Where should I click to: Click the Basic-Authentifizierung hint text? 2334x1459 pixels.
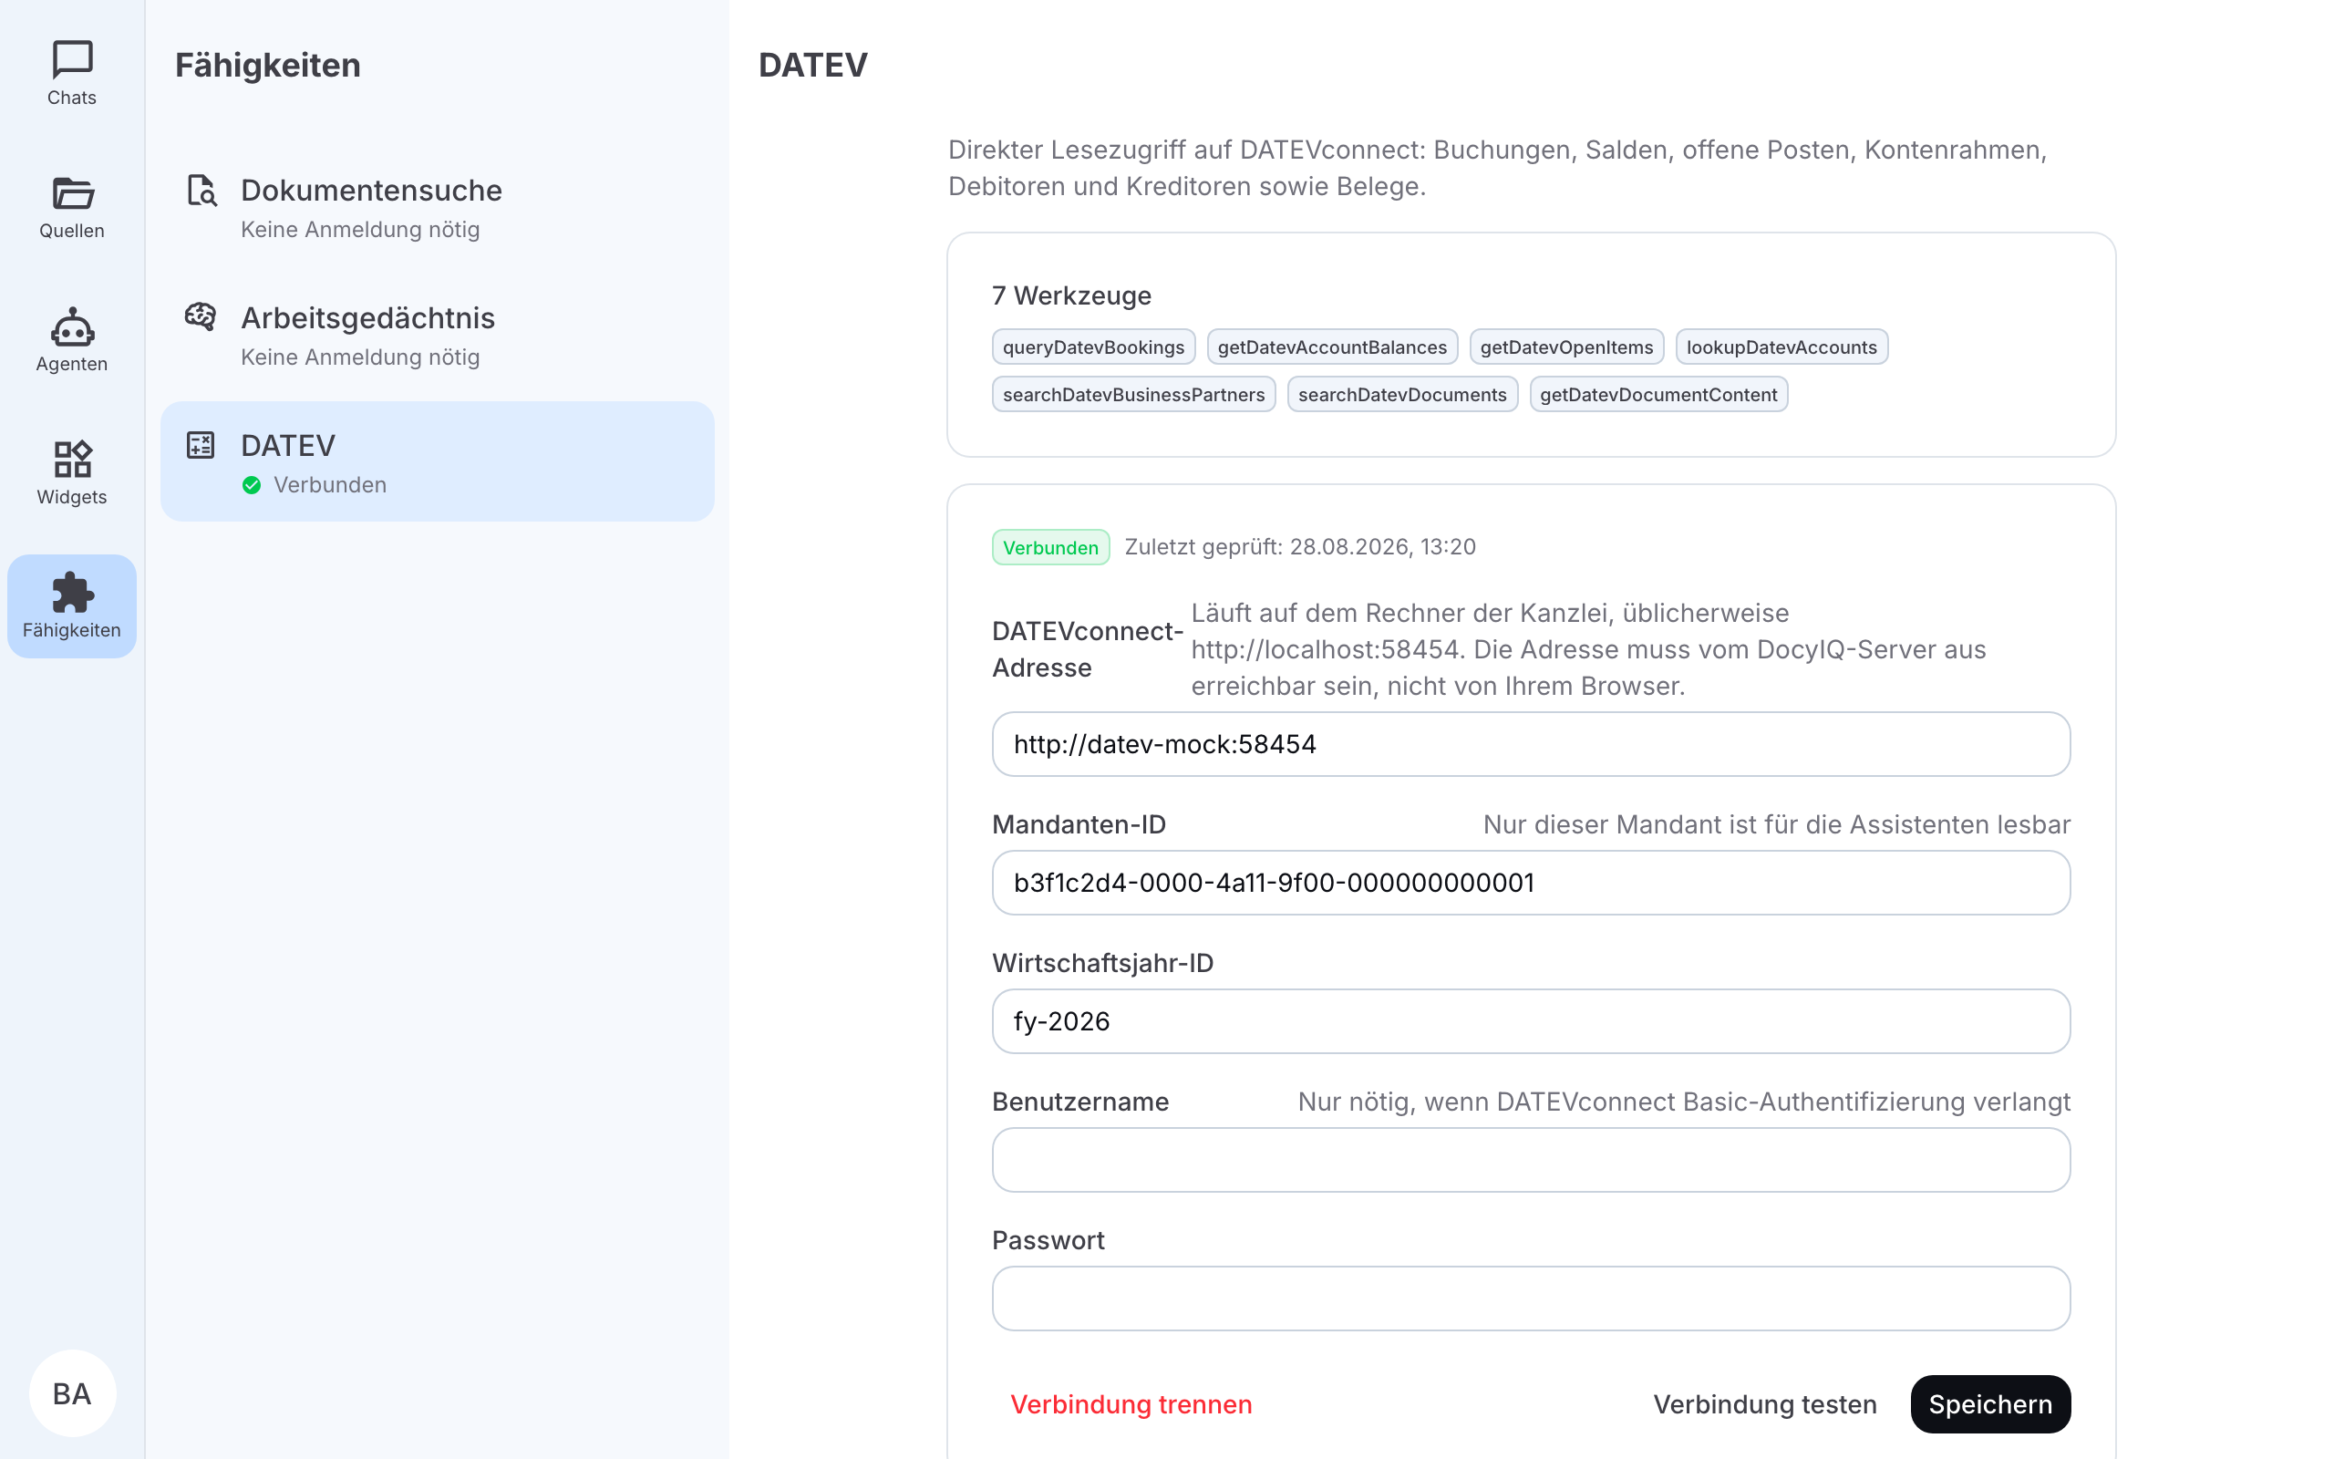tap(1684, 1102)
